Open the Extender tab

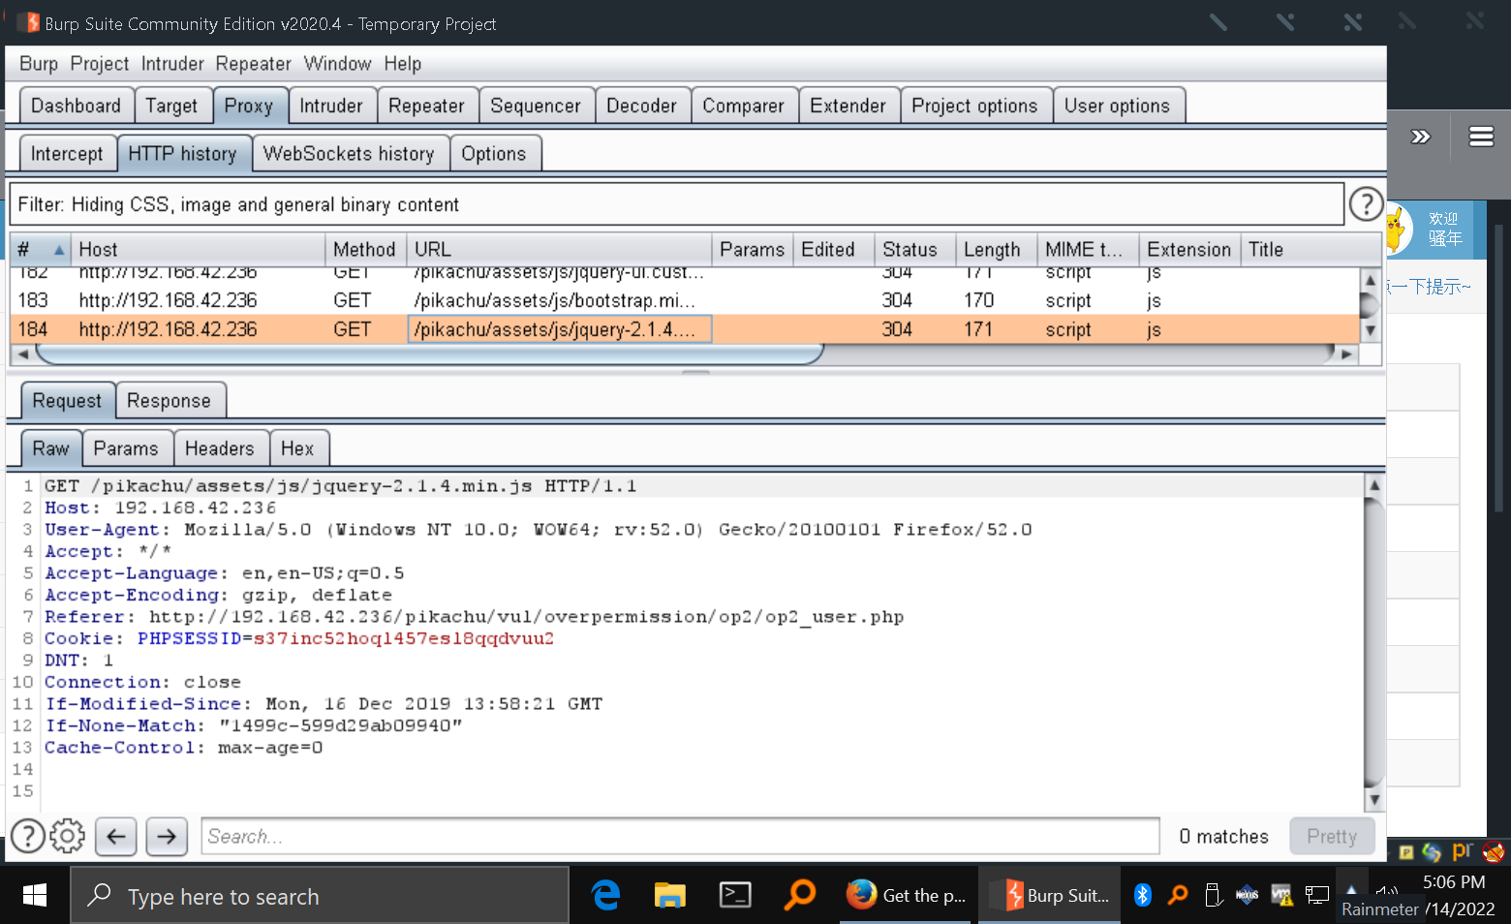click(848, 106)
